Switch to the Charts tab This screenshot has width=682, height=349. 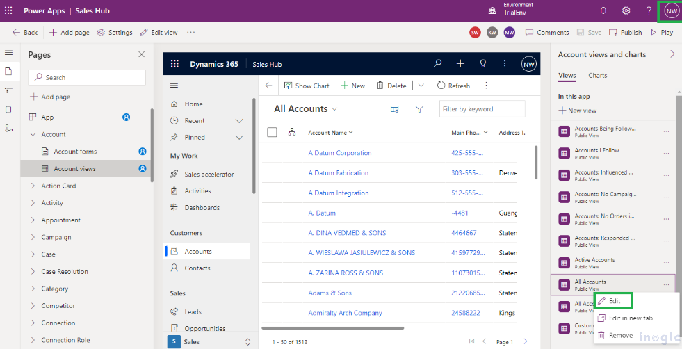tap(598, 75)
